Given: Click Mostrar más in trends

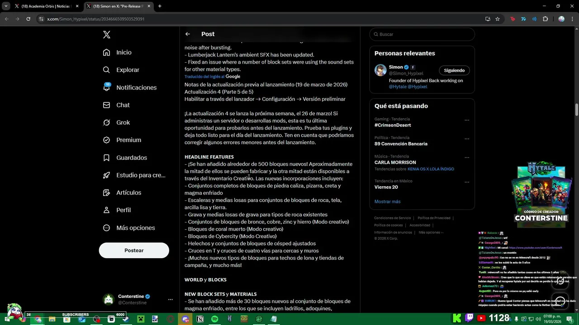Looking at the screenshot, I should coord(387,202).
